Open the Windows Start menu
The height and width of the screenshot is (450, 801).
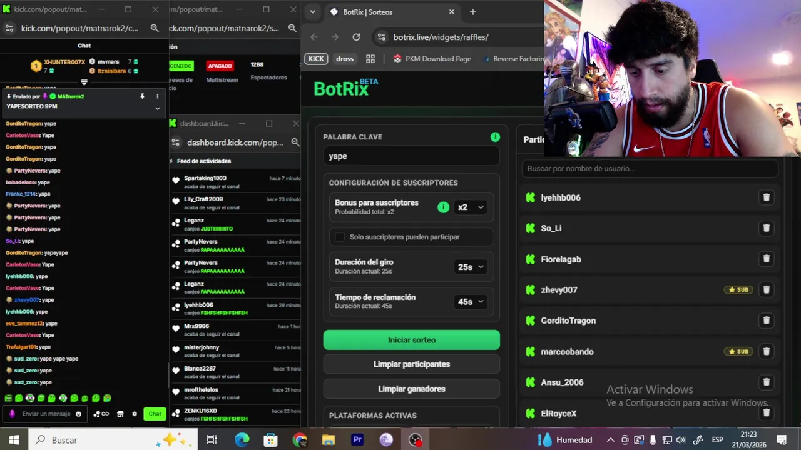(x=14, y=440)
